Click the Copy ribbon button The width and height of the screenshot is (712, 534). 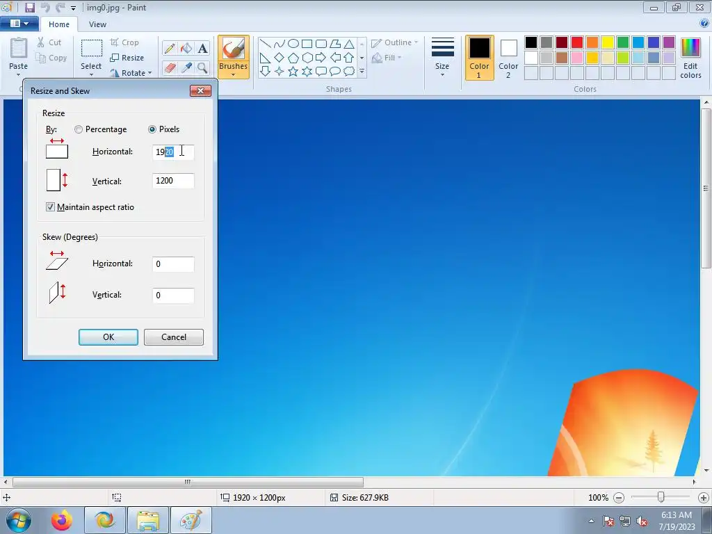click(51, 58)
